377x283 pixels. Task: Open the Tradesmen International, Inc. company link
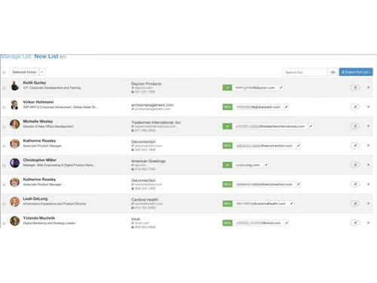(156, 122)
